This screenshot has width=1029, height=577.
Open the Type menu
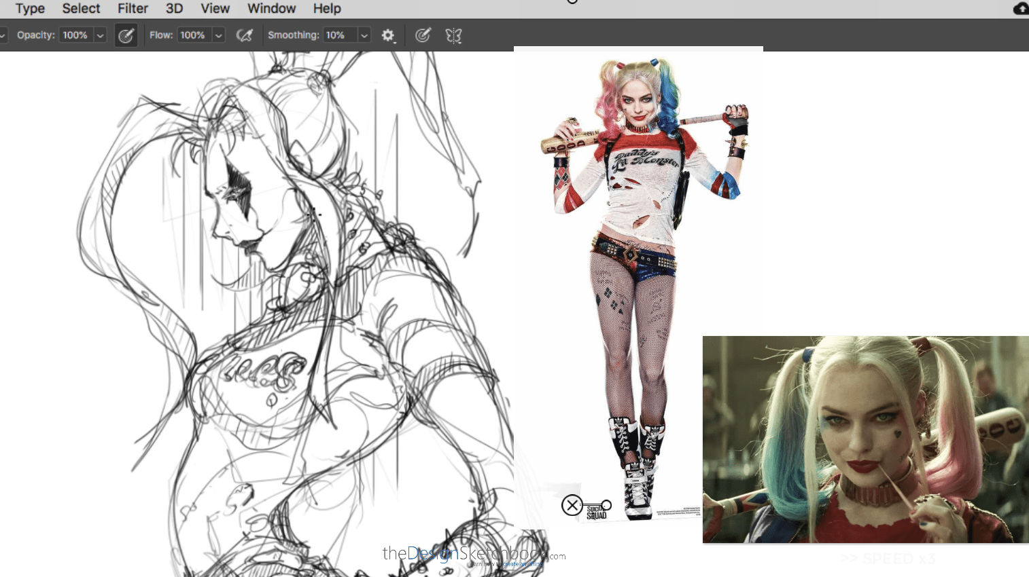click(30, 9)
